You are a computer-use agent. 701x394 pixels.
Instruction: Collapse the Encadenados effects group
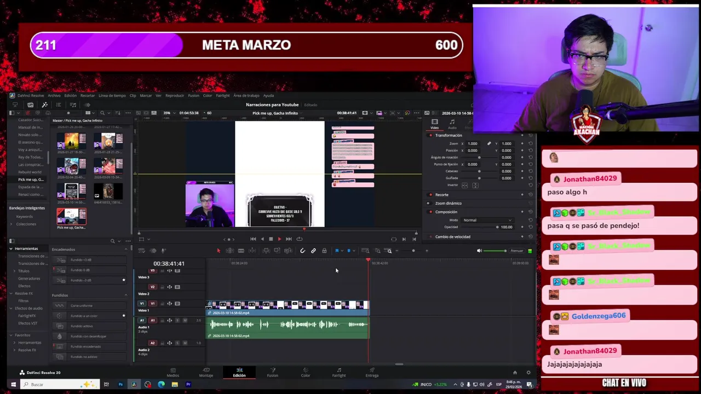point(125,250)
